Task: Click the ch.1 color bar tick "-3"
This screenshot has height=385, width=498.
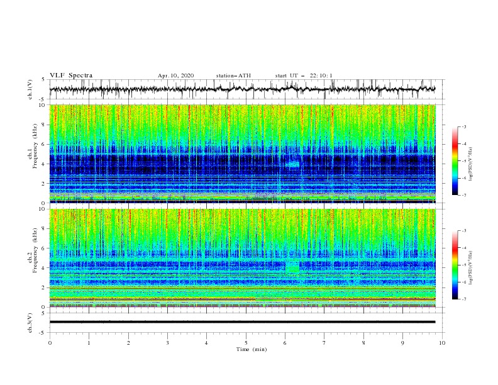Action: click(x=463, y=126)
